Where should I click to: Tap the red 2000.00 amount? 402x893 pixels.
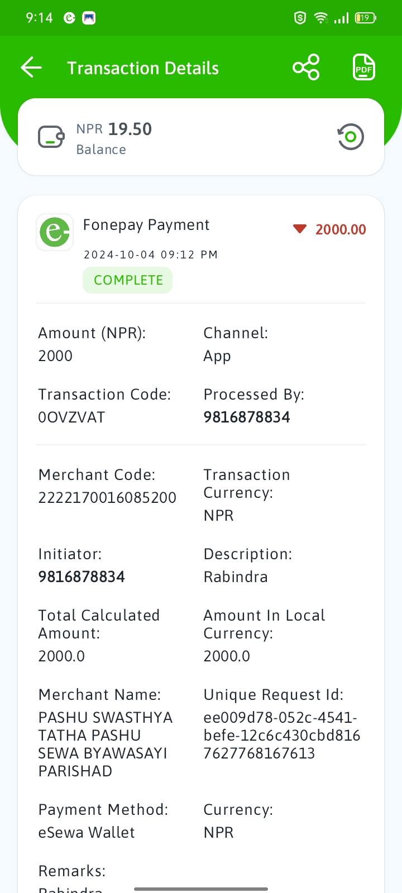click(341, 229)
